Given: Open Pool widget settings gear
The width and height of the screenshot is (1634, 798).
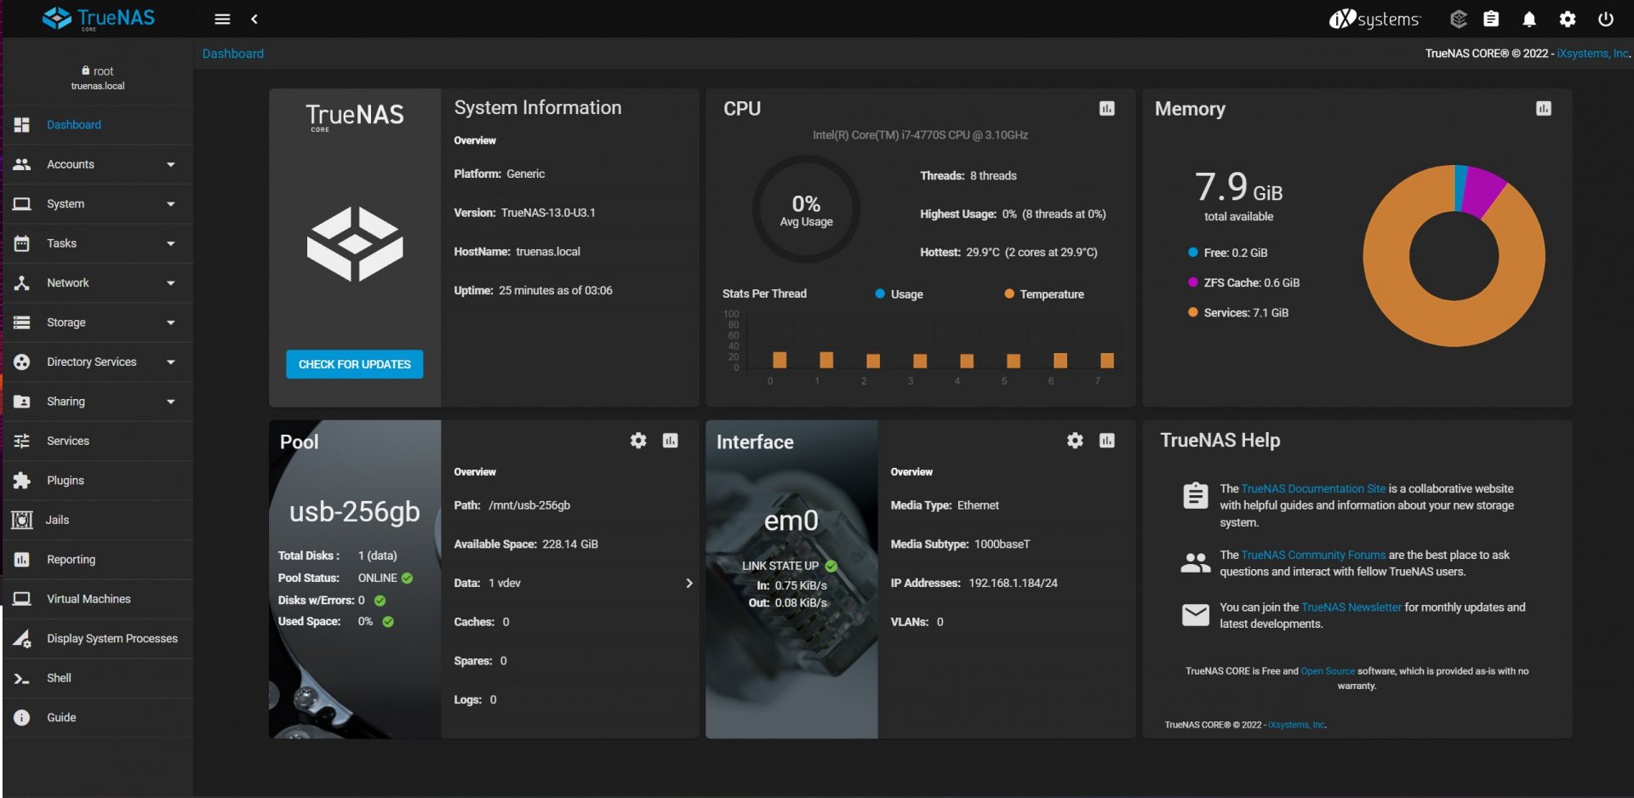Looking at the screenshot, I should [638, 440].
